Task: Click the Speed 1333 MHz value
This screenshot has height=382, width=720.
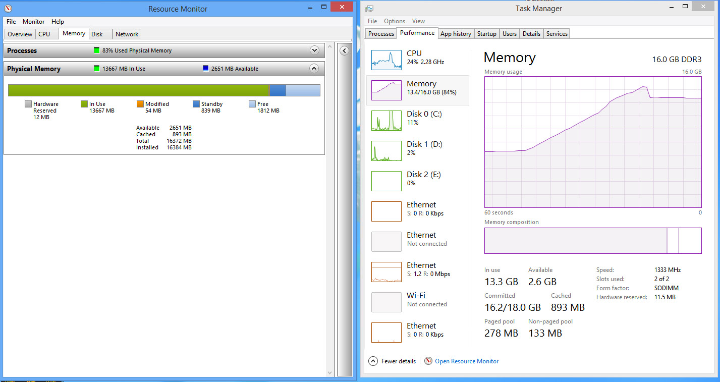Action: pos(668,270)
